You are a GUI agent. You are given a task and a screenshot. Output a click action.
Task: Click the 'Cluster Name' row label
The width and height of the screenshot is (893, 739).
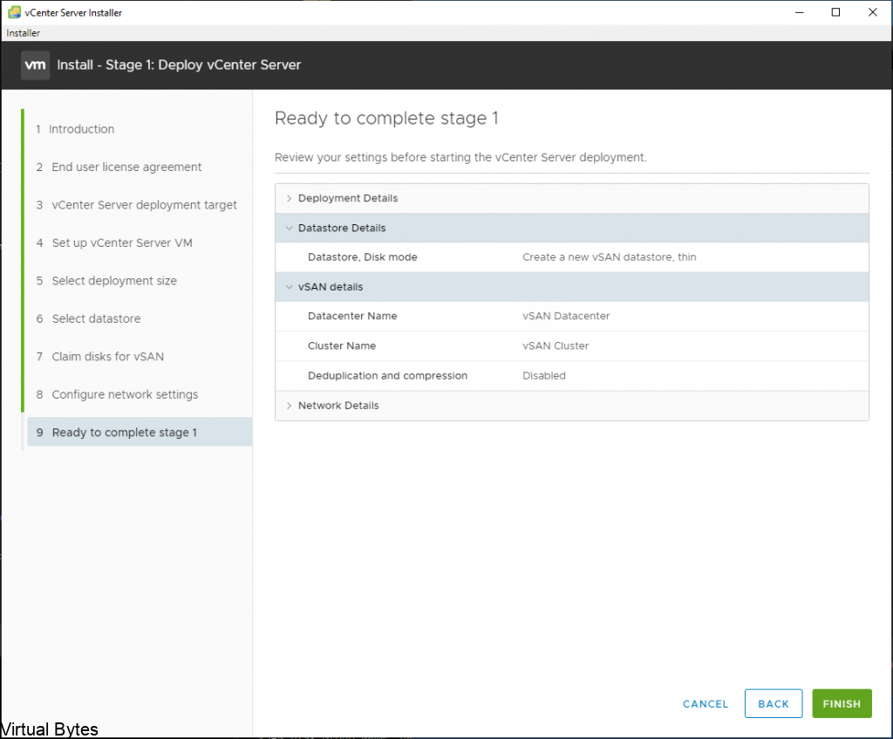(342, 346)
